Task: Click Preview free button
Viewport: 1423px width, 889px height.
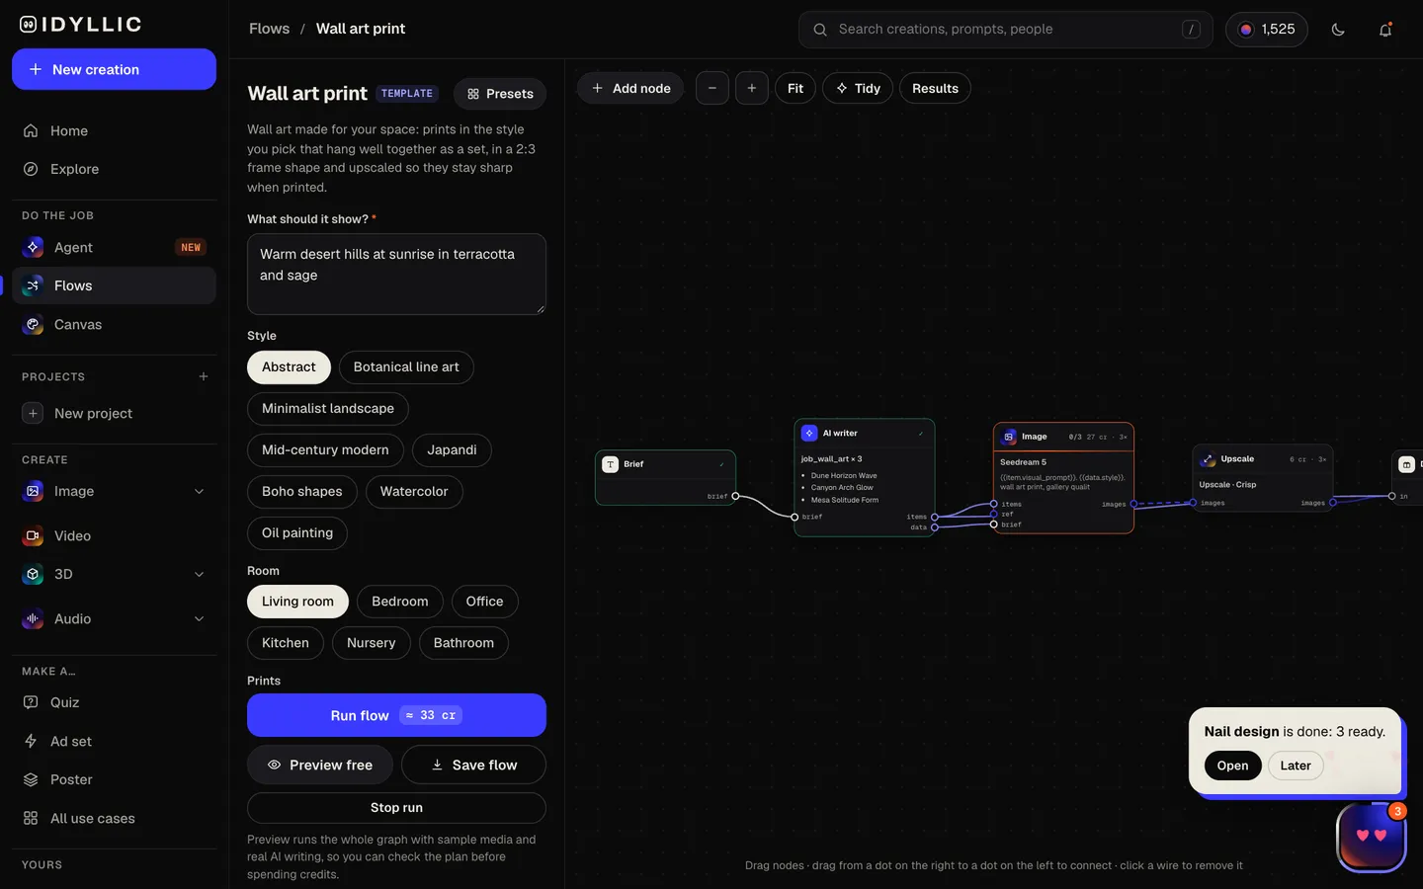Action: [x=320, y=765]
